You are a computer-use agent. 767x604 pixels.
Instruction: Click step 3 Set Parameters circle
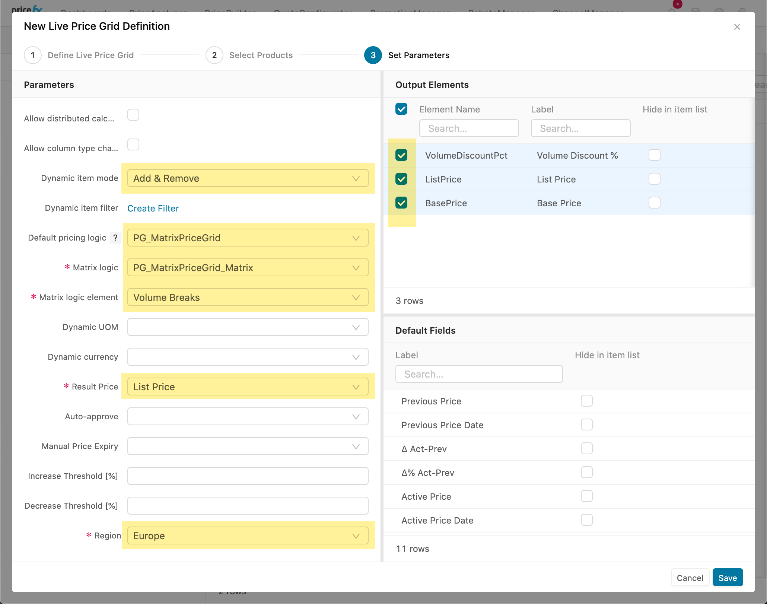point(373,55)
